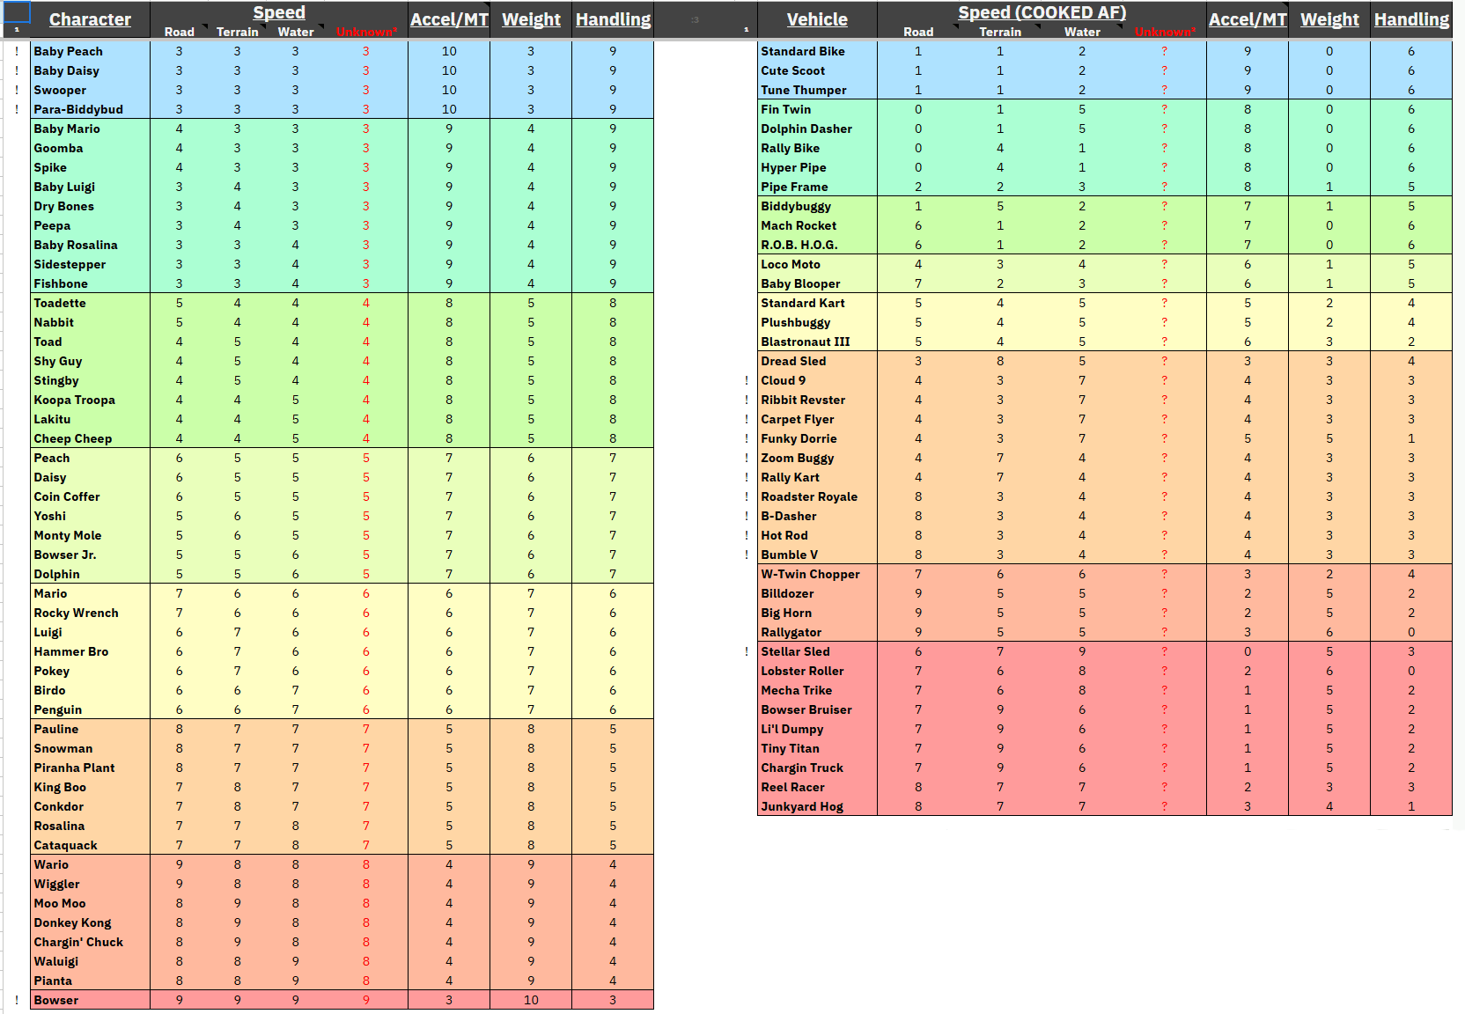Select the Li'l Dumpy vehicle cell
This screenshot has width=1465, height=1014.
tap(817, 729)
